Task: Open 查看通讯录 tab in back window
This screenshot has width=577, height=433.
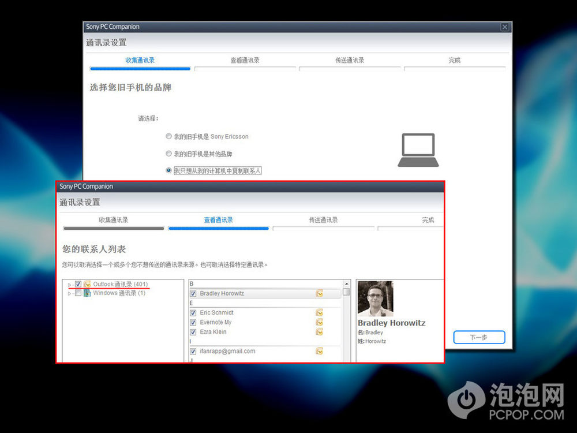Action: [x=245, y=61]
